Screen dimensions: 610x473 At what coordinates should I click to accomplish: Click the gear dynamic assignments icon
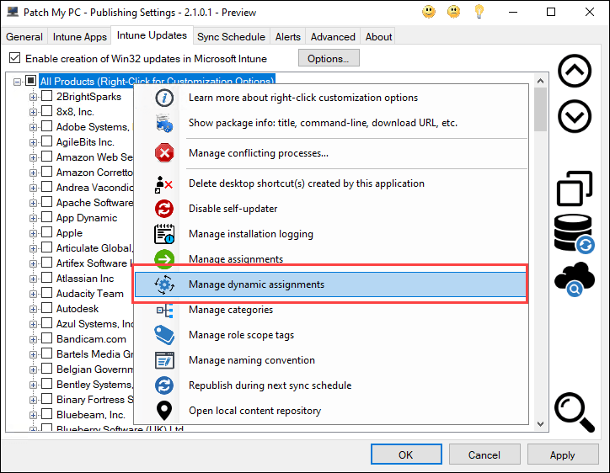pos(164,284)
